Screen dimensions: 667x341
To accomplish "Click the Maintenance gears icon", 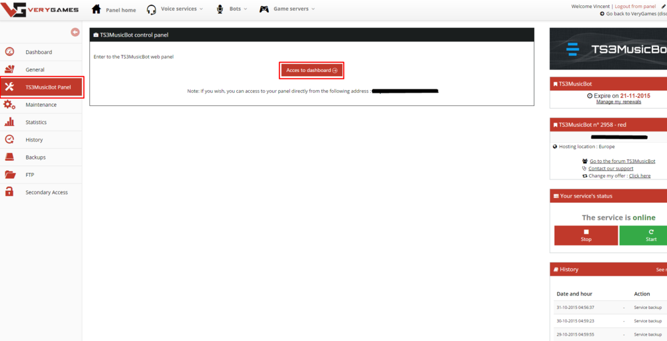I will point(9,105).
